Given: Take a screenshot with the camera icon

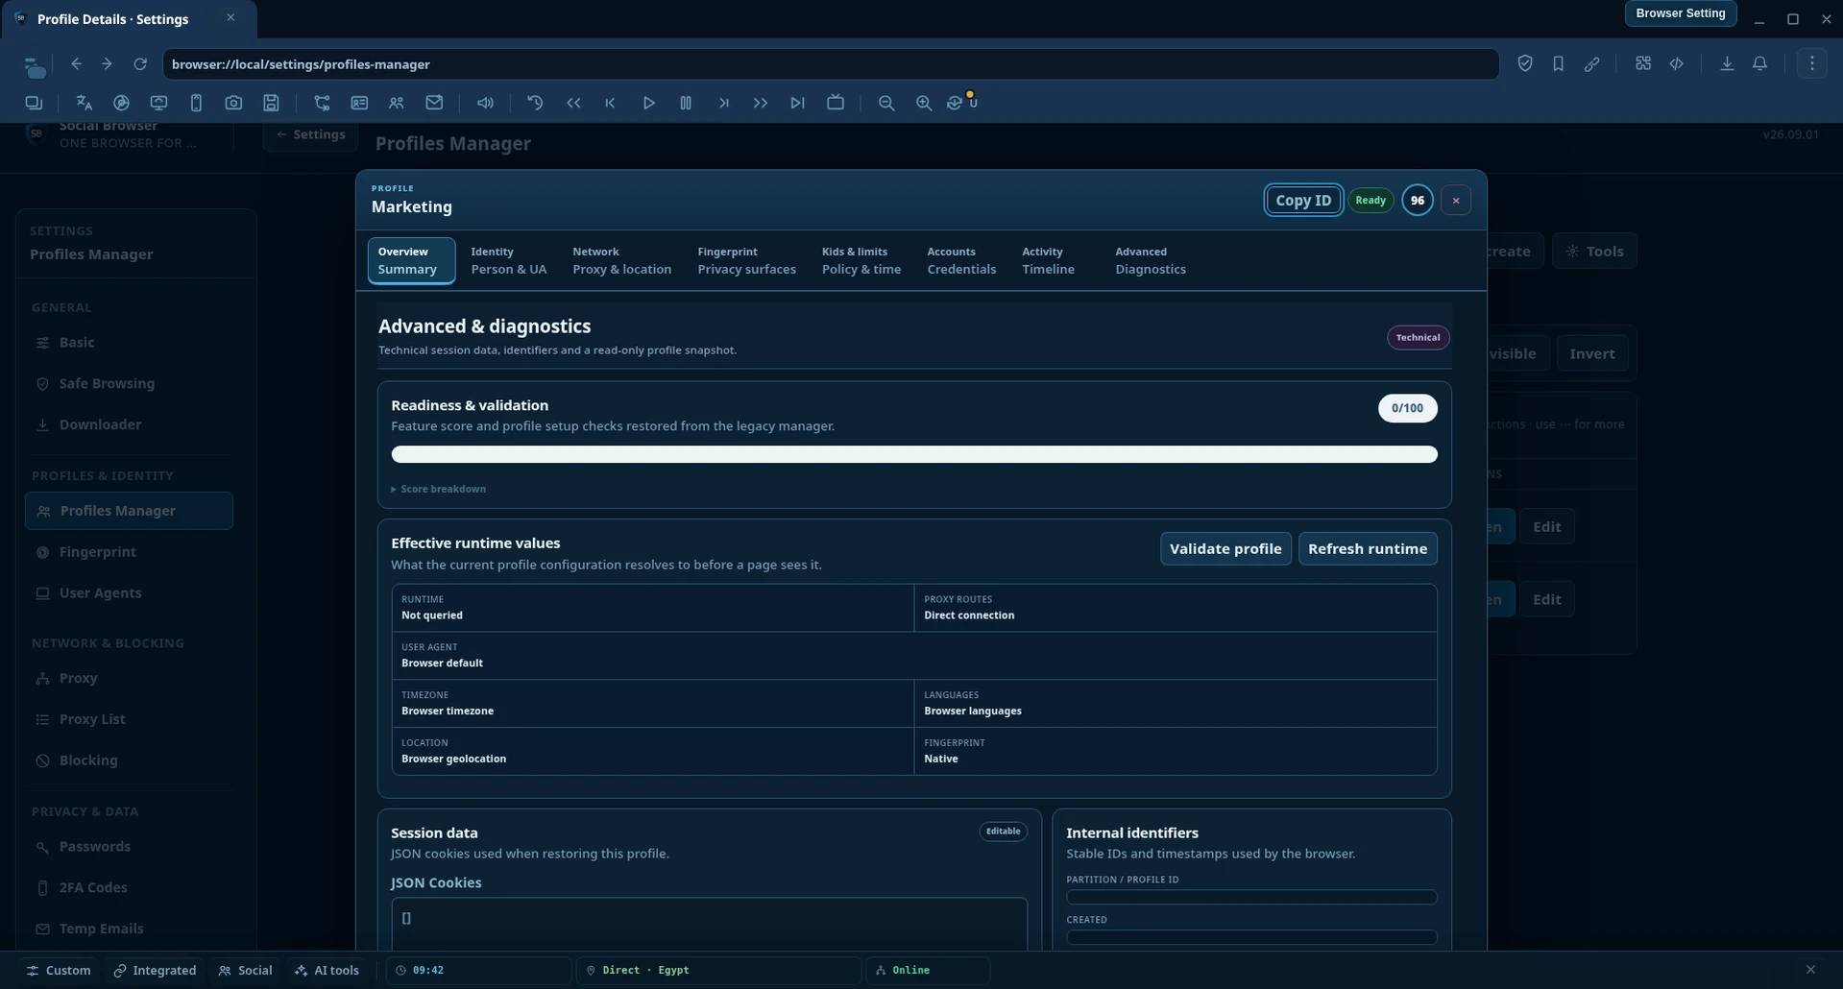Looking at the screenshot, I should (x=233, y=103).
